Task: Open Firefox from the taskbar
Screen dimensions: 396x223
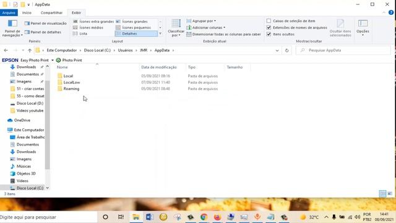Action: pyautogui.click(x=217, y=217)
